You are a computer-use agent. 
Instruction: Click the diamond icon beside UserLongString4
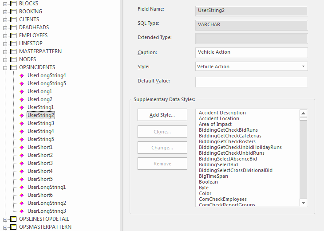tap(22, 75)
